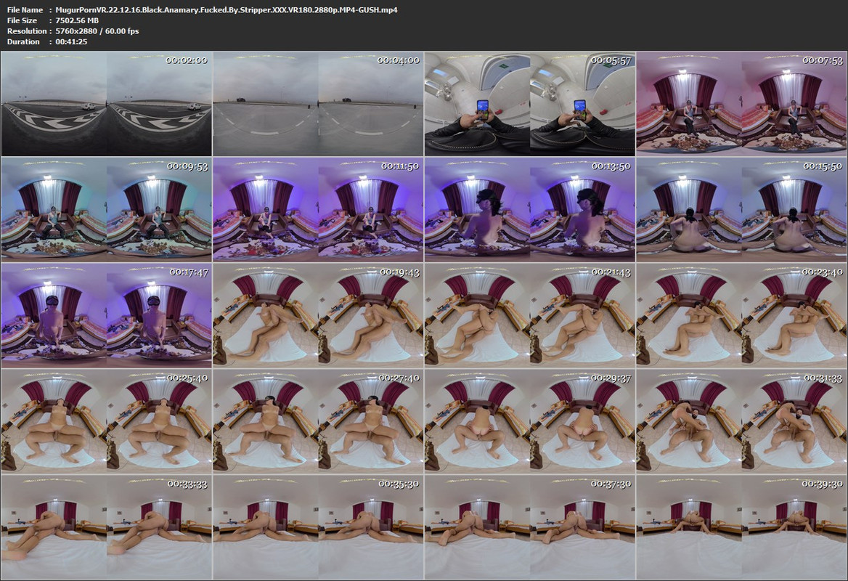Choose the thumbnail stamped 00:17:47
Screen dimensions: 848x581
pos(107,316)
